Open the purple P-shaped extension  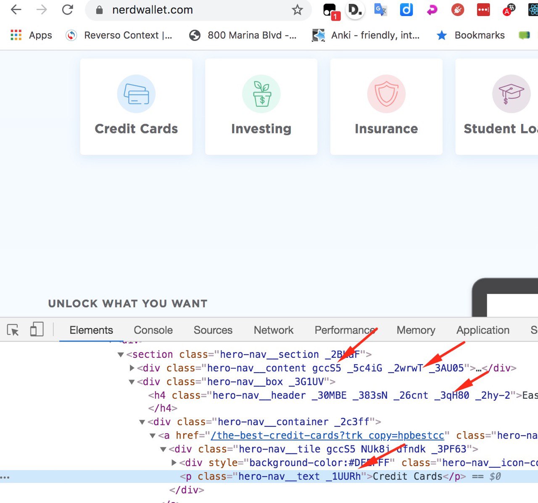point(432,10)
